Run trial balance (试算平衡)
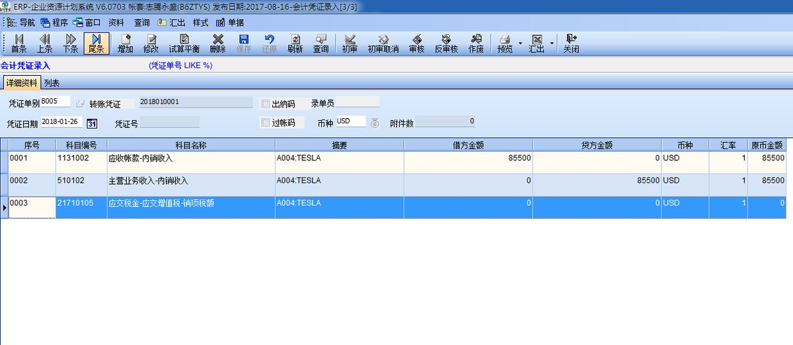 (x=184, y=44)
